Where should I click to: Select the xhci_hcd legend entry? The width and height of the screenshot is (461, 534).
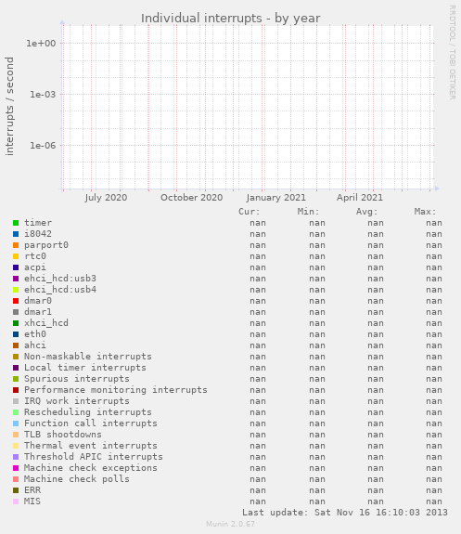pos(46,323)
